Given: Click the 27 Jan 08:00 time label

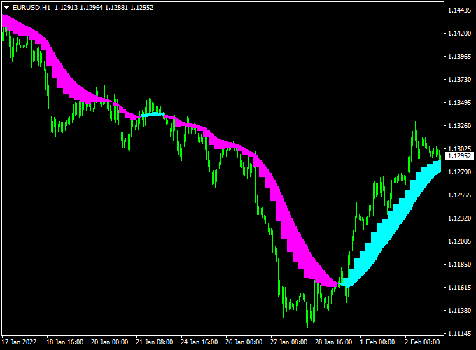Looking at the screenshot, I should tap(288, 342).
